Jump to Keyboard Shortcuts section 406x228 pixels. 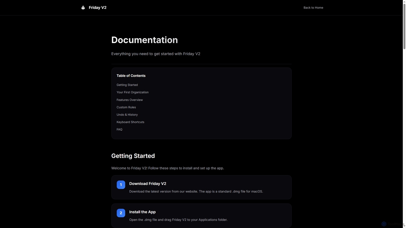tap(130, 122)
